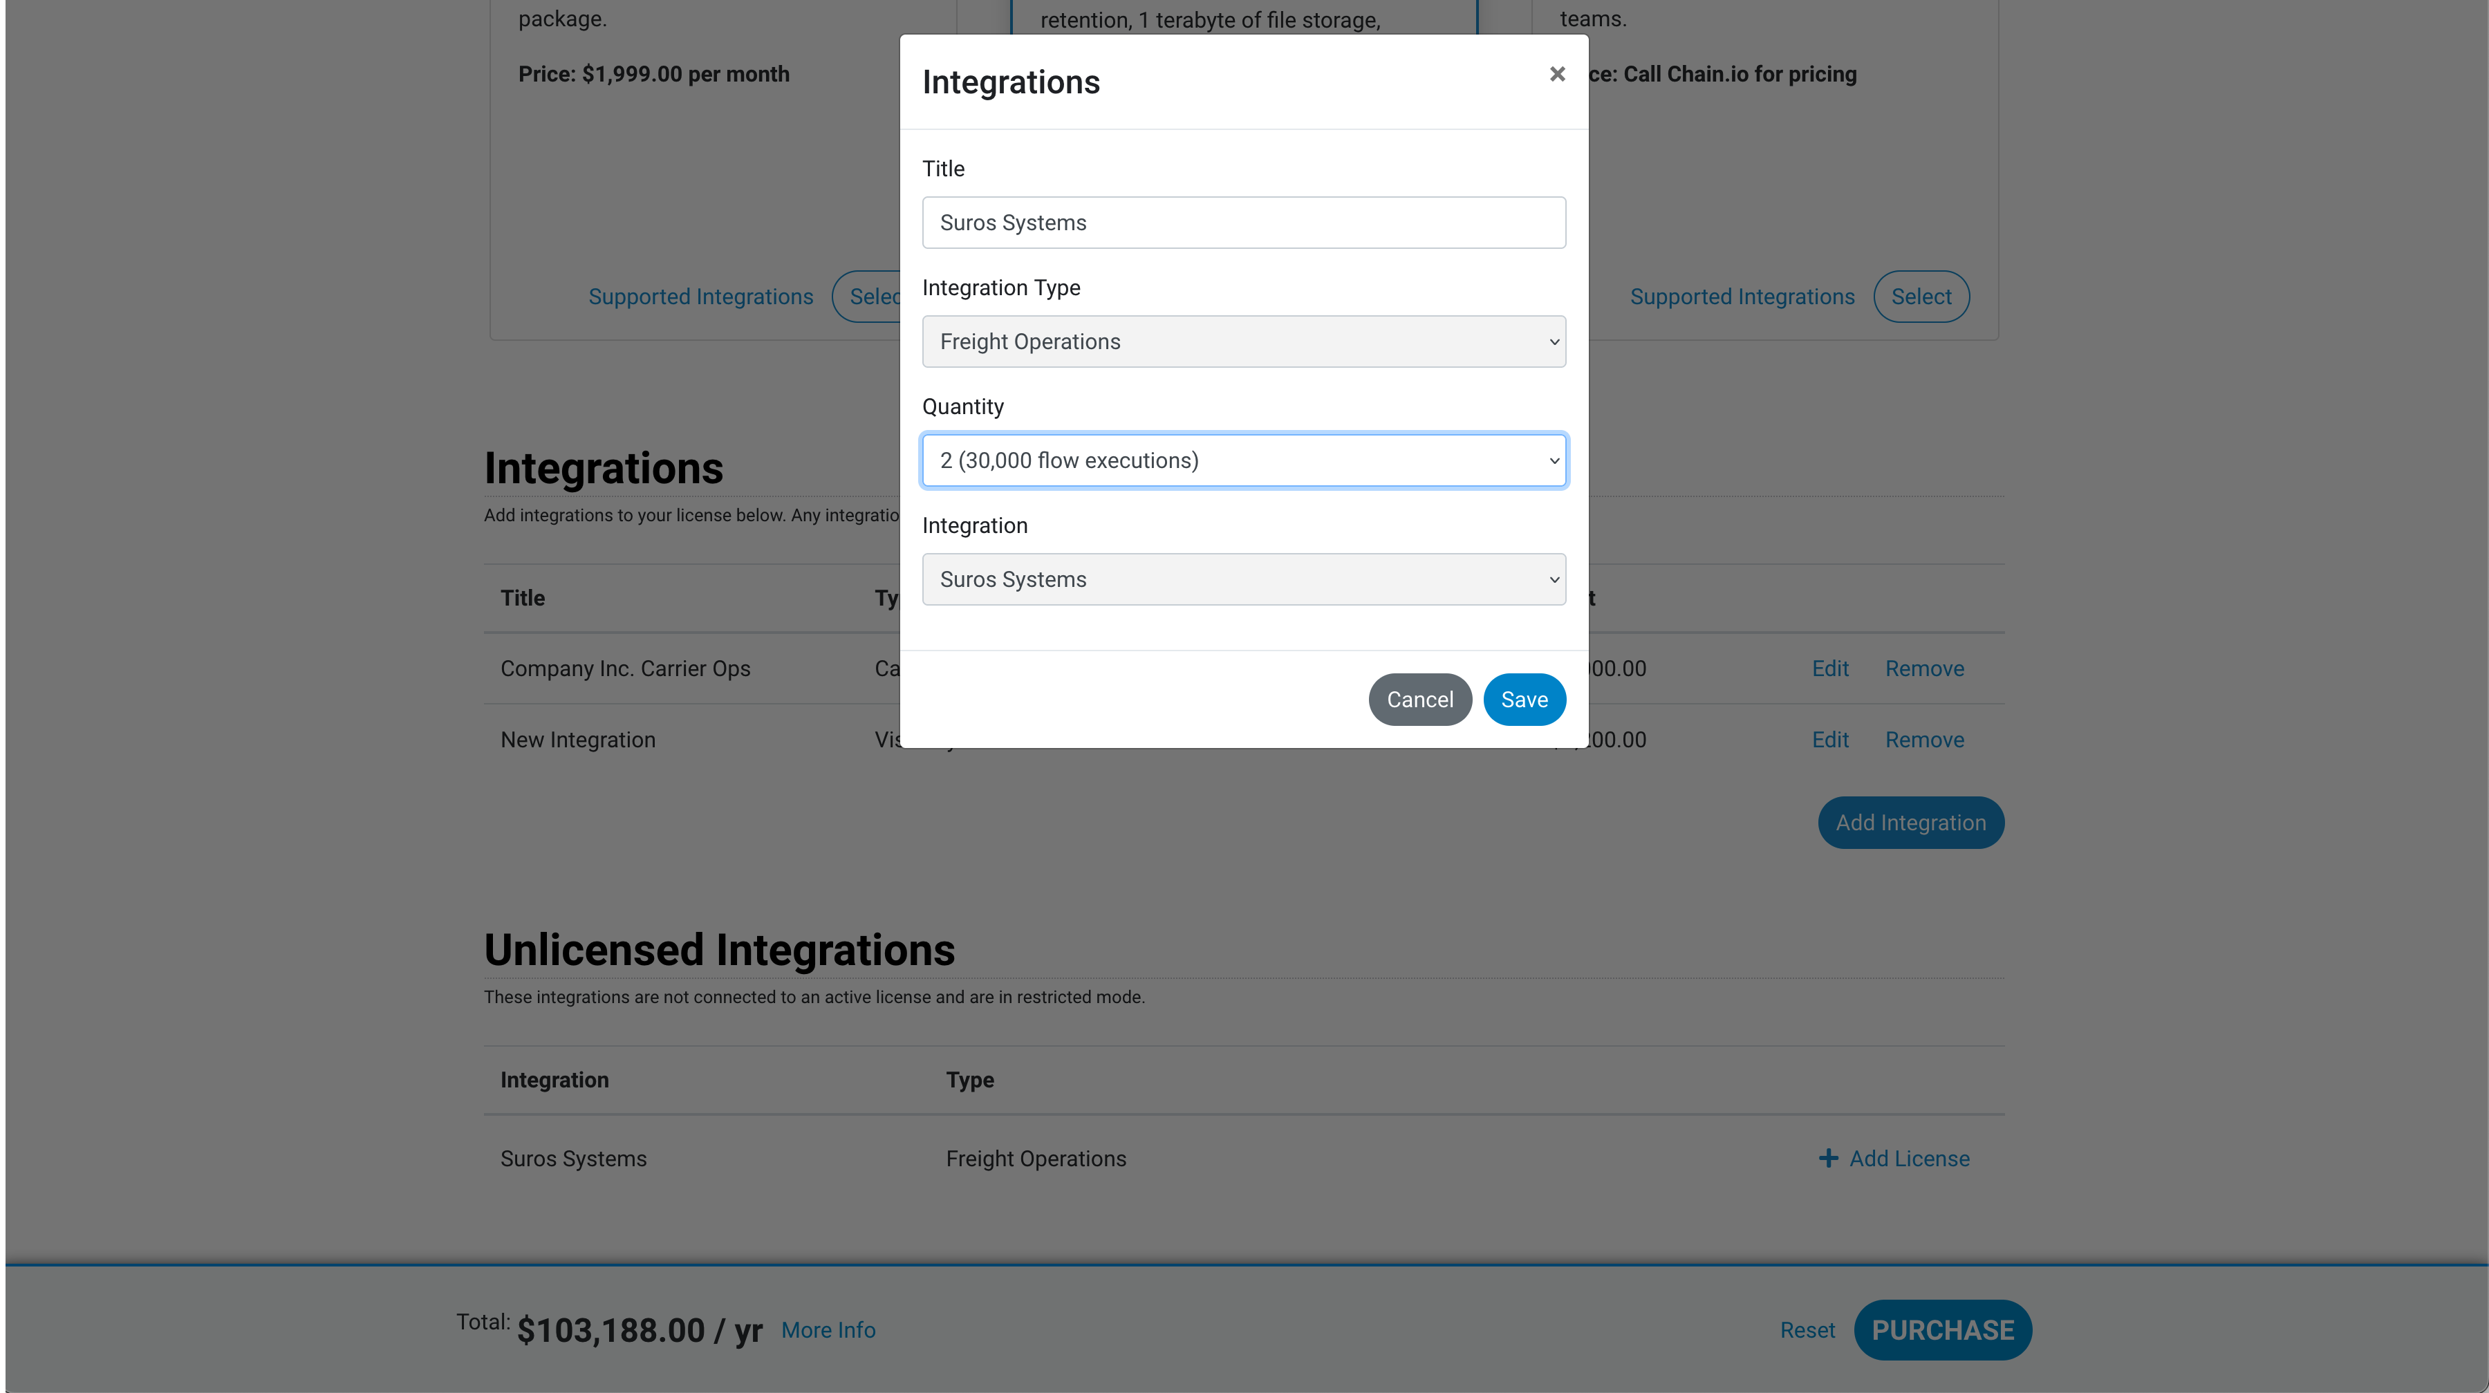Screen dimensions: 2489x1393
Task: Open More Info next to the total
Action: 828,1330
